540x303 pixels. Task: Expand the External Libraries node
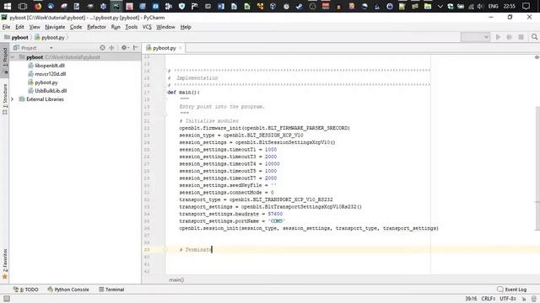click(13, 99)
